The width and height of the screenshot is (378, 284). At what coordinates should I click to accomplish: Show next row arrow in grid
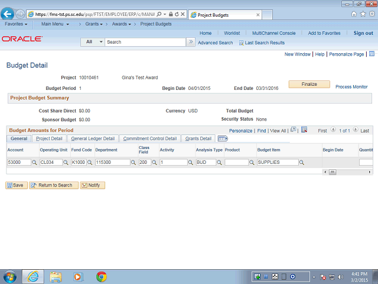356,130
